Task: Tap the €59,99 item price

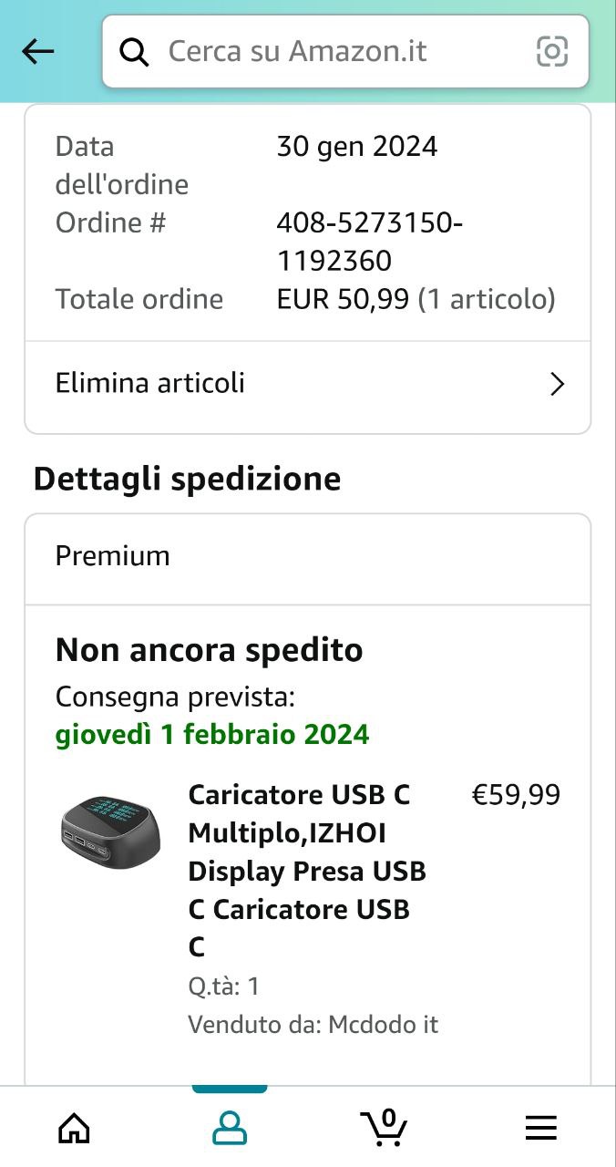Action: click(515, 795)
